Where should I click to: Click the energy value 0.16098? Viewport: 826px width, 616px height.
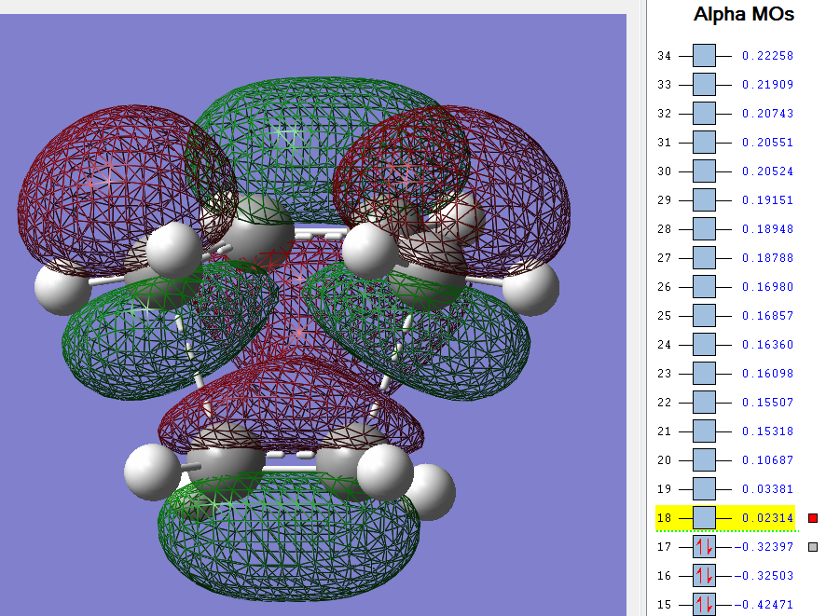pyautogui.click(x=767, y=374)
